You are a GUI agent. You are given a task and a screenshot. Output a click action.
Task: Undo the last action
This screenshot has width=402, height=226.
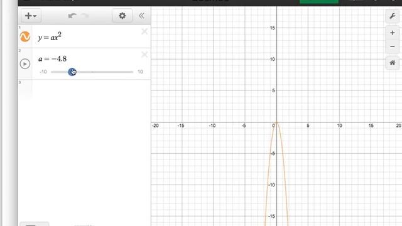pyautogui.click(x=72, y=16)
